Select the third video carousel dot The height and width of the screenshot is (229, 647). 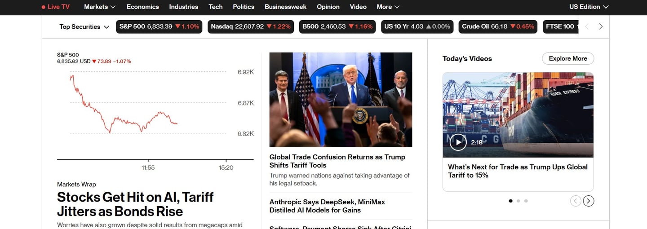tap(526, 201)
